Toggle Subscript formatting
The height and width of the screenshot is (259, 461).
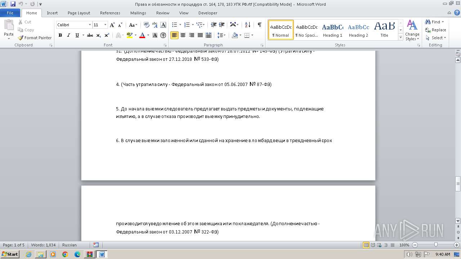(x=99, y=35)
